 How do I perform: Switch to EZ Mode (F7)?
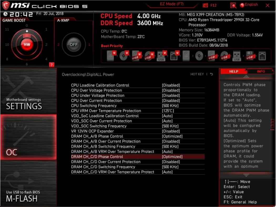172,4
